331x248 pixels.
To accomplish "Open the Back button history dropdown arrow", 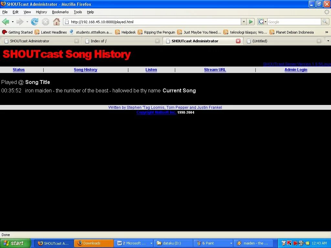I will (13, 22).
